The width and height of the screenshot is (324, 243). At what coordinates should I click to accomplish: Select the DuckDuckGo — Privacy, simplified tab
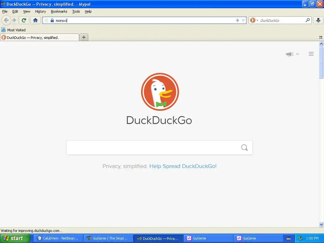tap(40, 37)
